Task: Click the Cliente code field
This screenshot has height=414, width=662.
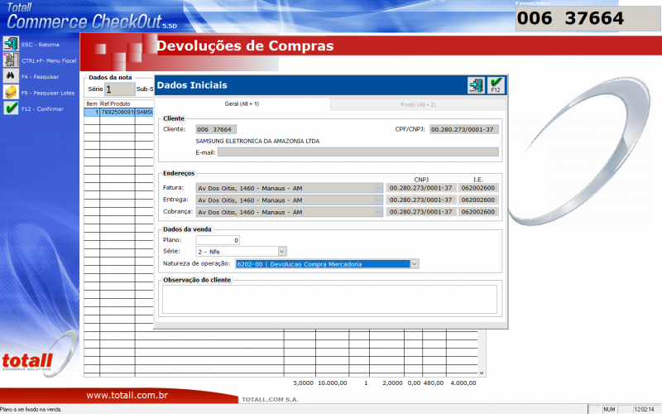Action: [215, 129]
